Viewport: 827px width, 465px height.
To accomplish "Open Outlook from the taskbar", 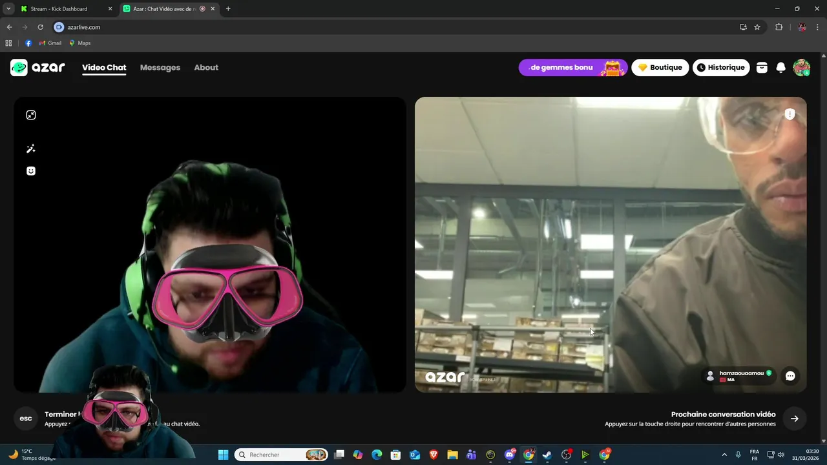I will click(x=415, y=455).
